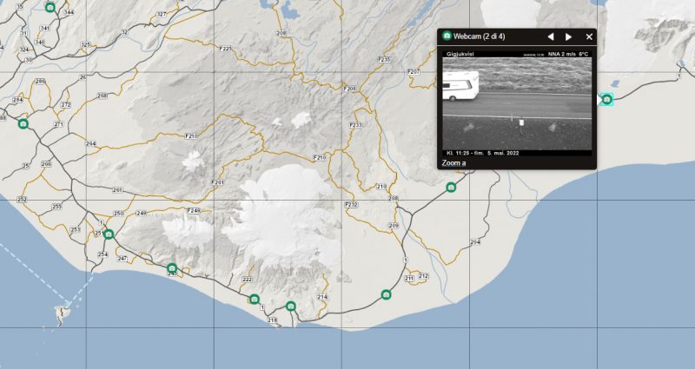This screenshot has height=369, width=695.
Task: Open the webcam marker below road 222
Action: [255, 300]
